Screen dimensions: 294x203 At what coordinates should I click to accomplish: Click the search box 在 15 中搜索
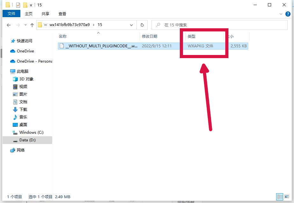click(x=219, y=25)
